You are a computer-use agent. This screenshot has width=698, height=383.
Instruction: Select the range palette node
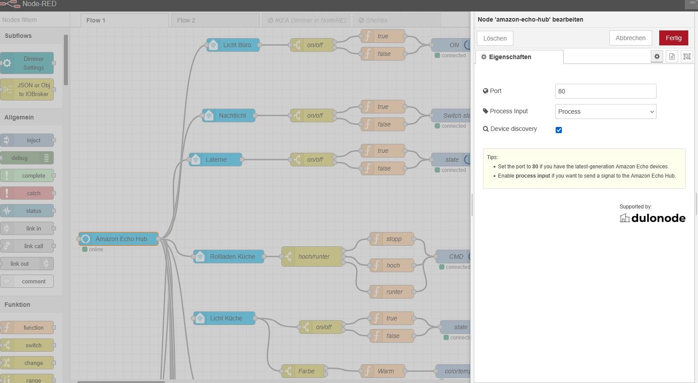tap(27, 379)
